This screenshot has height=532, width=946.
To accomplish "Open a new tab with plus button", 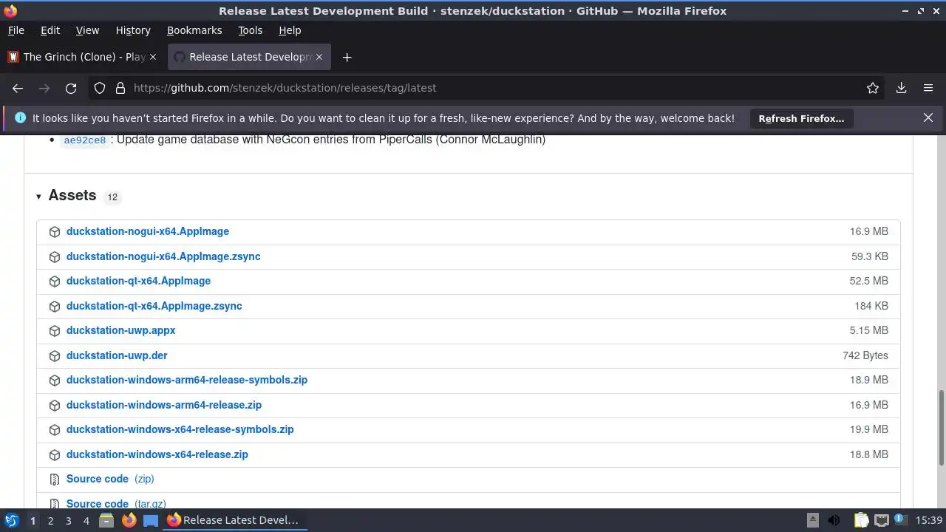I will pos(347,57).
